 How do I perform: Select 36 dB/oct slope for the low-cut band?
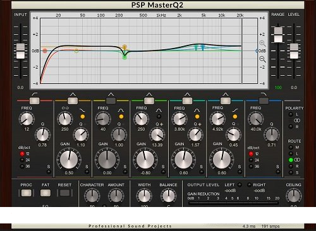click(22, 167)
